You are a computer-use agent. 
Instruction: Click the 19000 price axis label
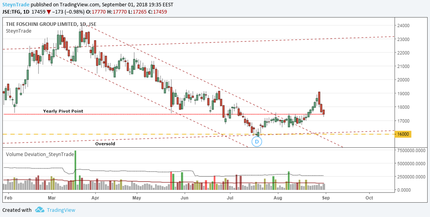(403, 94)
